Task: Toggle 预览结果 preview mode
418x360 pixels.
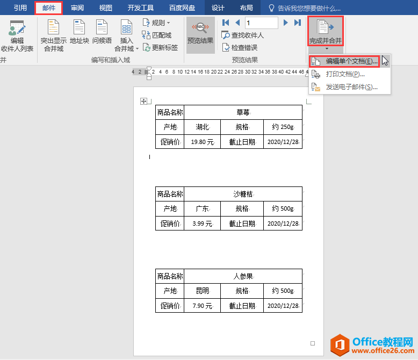Action: click(200, 35)
